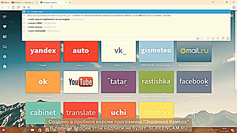Click the Яндекс label under yandex tile
The image size is (237, 133).
(x=43, y=65)
